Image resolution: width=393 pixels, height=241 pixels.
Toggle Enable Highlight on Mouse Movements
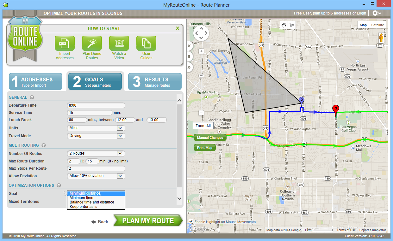click(x=191, y=221)
